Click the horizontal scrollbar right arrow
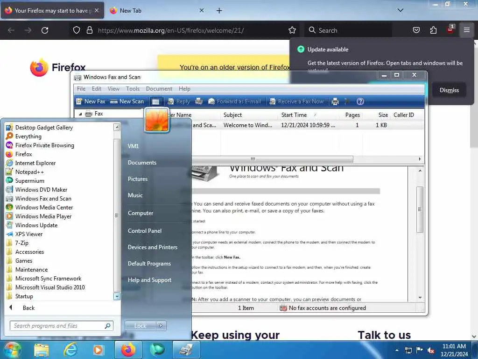 click(420, 159)
